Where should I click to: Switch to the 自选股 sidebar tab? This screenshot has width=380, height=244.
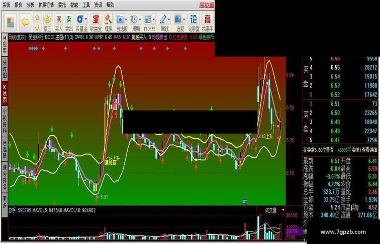pos(5,150)
